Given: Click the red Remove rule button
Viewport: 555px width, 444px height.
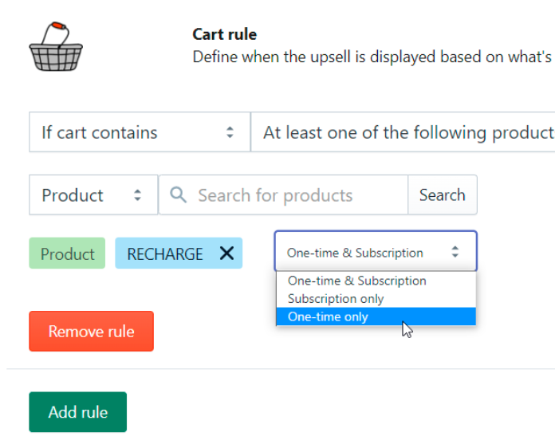Looking at the screenshot, I should [91, 332].
